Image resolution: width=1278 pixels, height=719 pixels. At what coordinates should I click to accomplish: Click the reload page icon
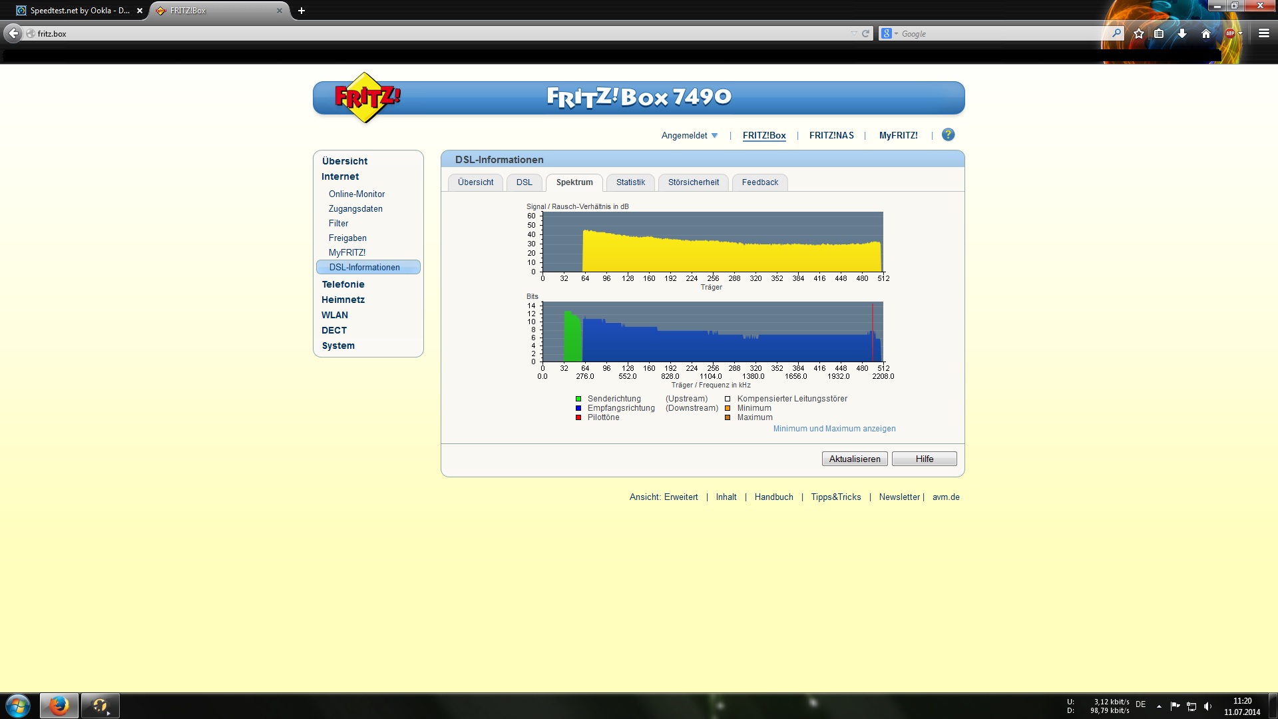coord(865,33)
